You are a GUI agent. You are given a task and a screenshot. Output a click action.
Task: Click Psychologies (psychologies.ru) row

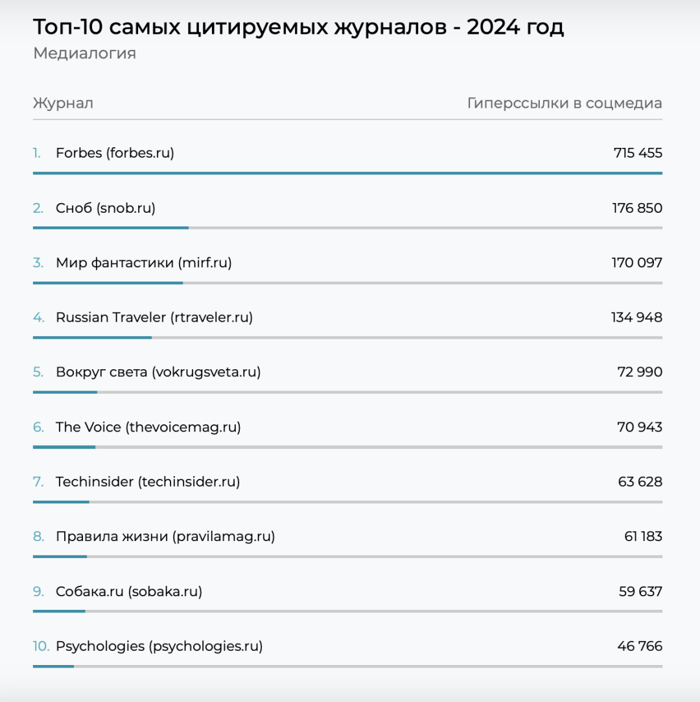pos(159,646)
